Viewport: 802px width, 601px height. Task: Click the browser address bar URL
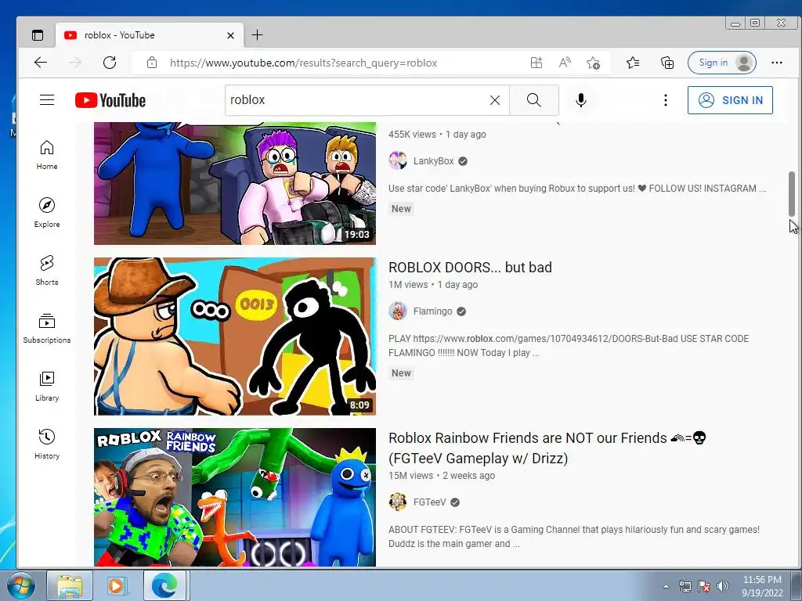click(303, 63)
